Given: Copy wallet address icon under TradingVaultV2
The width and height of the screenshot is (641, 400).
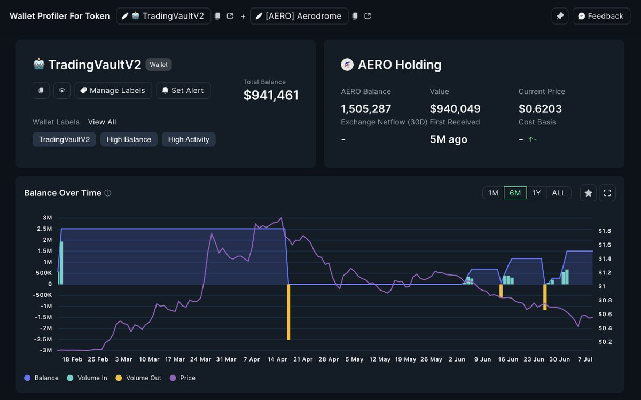Looking at the screenshot, I should coord(41,90).
